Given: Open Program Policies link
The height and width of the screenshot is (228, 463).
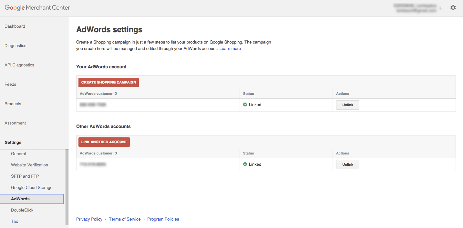Looking at the screenshot, I should 163,219.
